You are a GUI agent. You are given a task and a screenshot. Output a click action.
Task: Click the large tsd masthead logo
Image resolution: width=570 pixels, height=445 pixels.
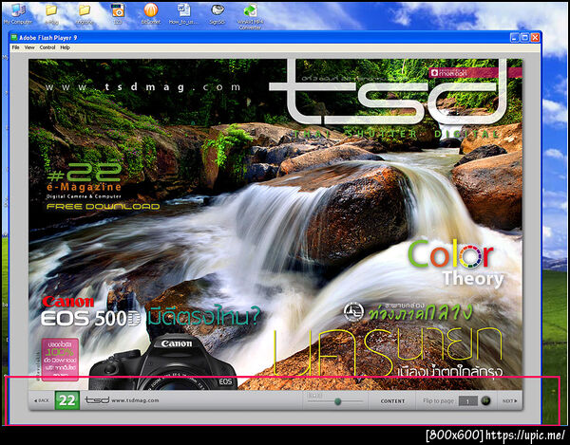(389, 93)
